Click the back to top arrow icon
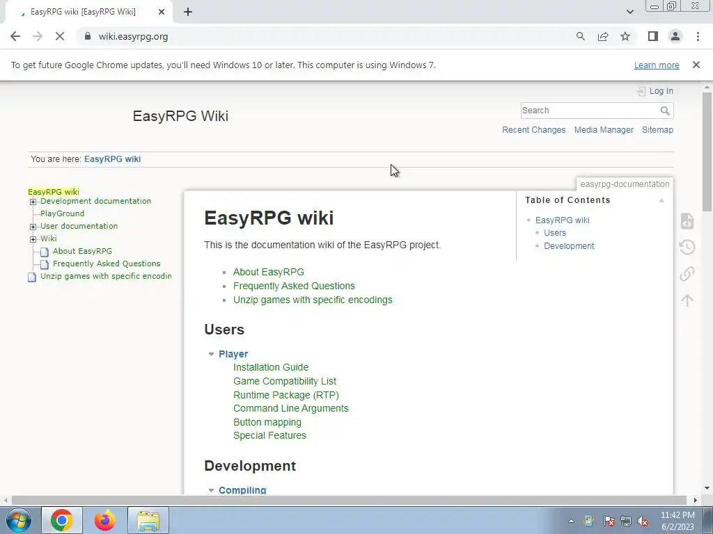This screenshot has height=534, width=713. pyautogui.click(x=687, y=300)
